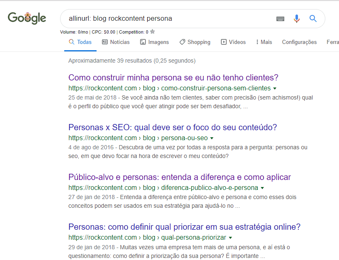This screenshot has width=339, height=260.
Task: Expand dropdown arrow beside como-construir-persona-sem-clientes URL
Action: tap(275, 88)
